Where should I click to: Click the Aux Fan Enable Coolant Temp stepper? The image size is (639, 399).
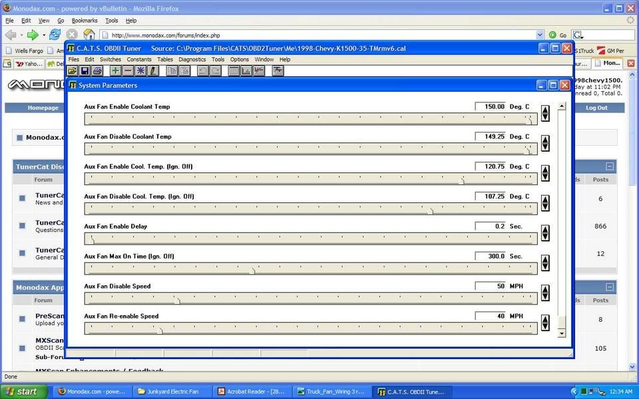tap(545, 113)
